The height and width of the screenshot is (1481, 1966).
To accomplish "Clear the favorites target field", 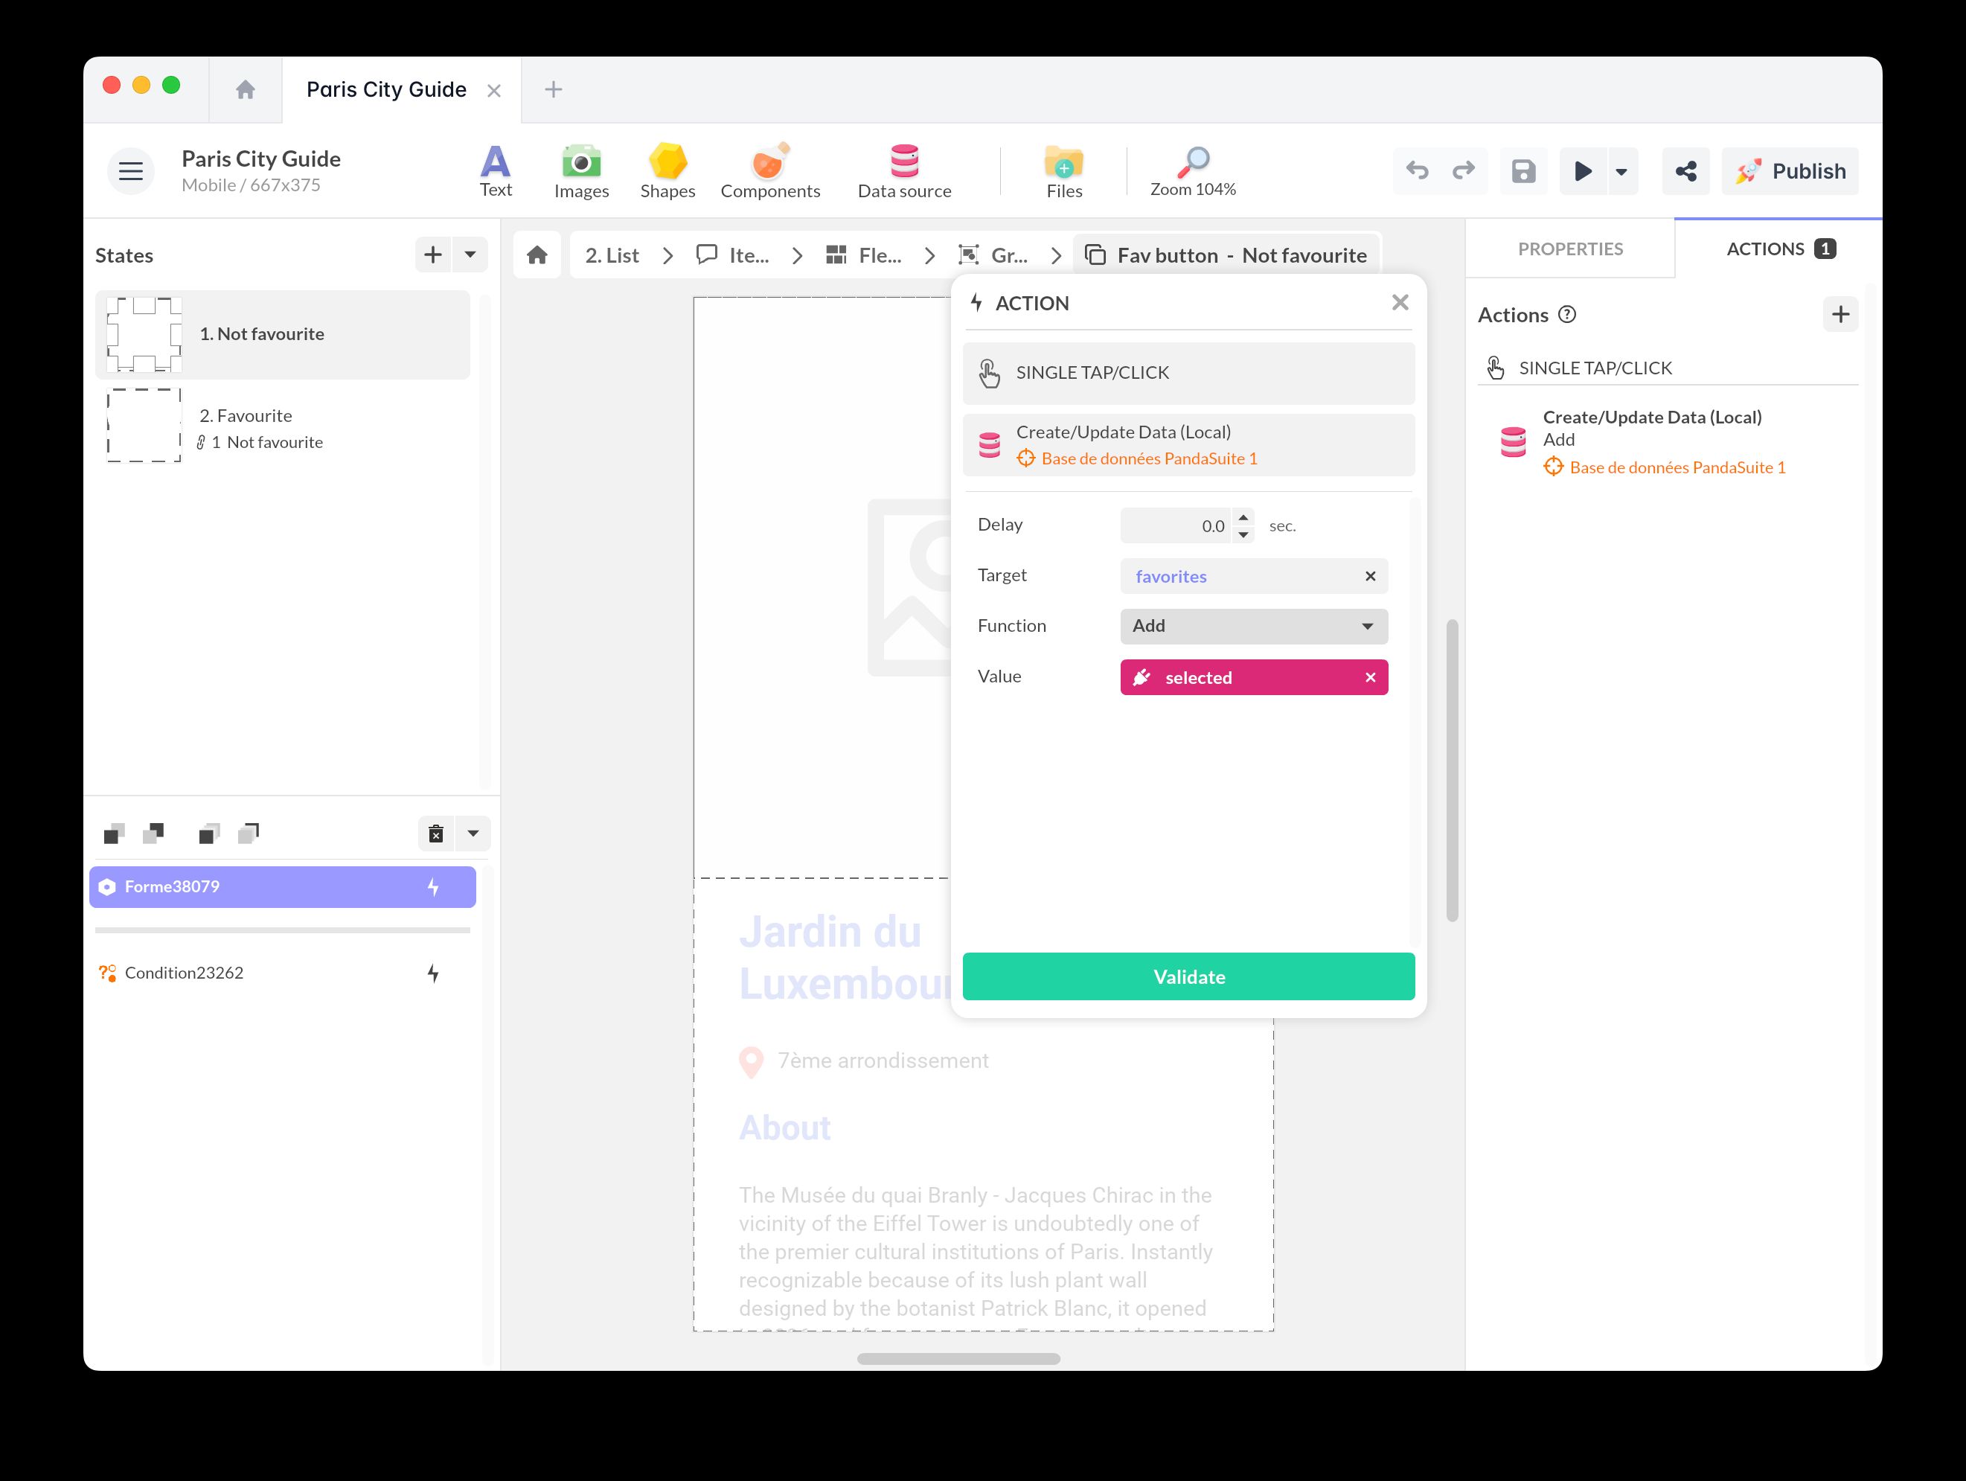I will (1371, 576).
